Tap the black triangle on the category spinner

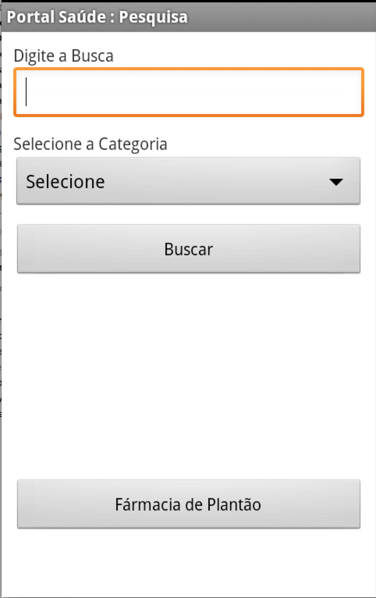[x=336, y=182]
